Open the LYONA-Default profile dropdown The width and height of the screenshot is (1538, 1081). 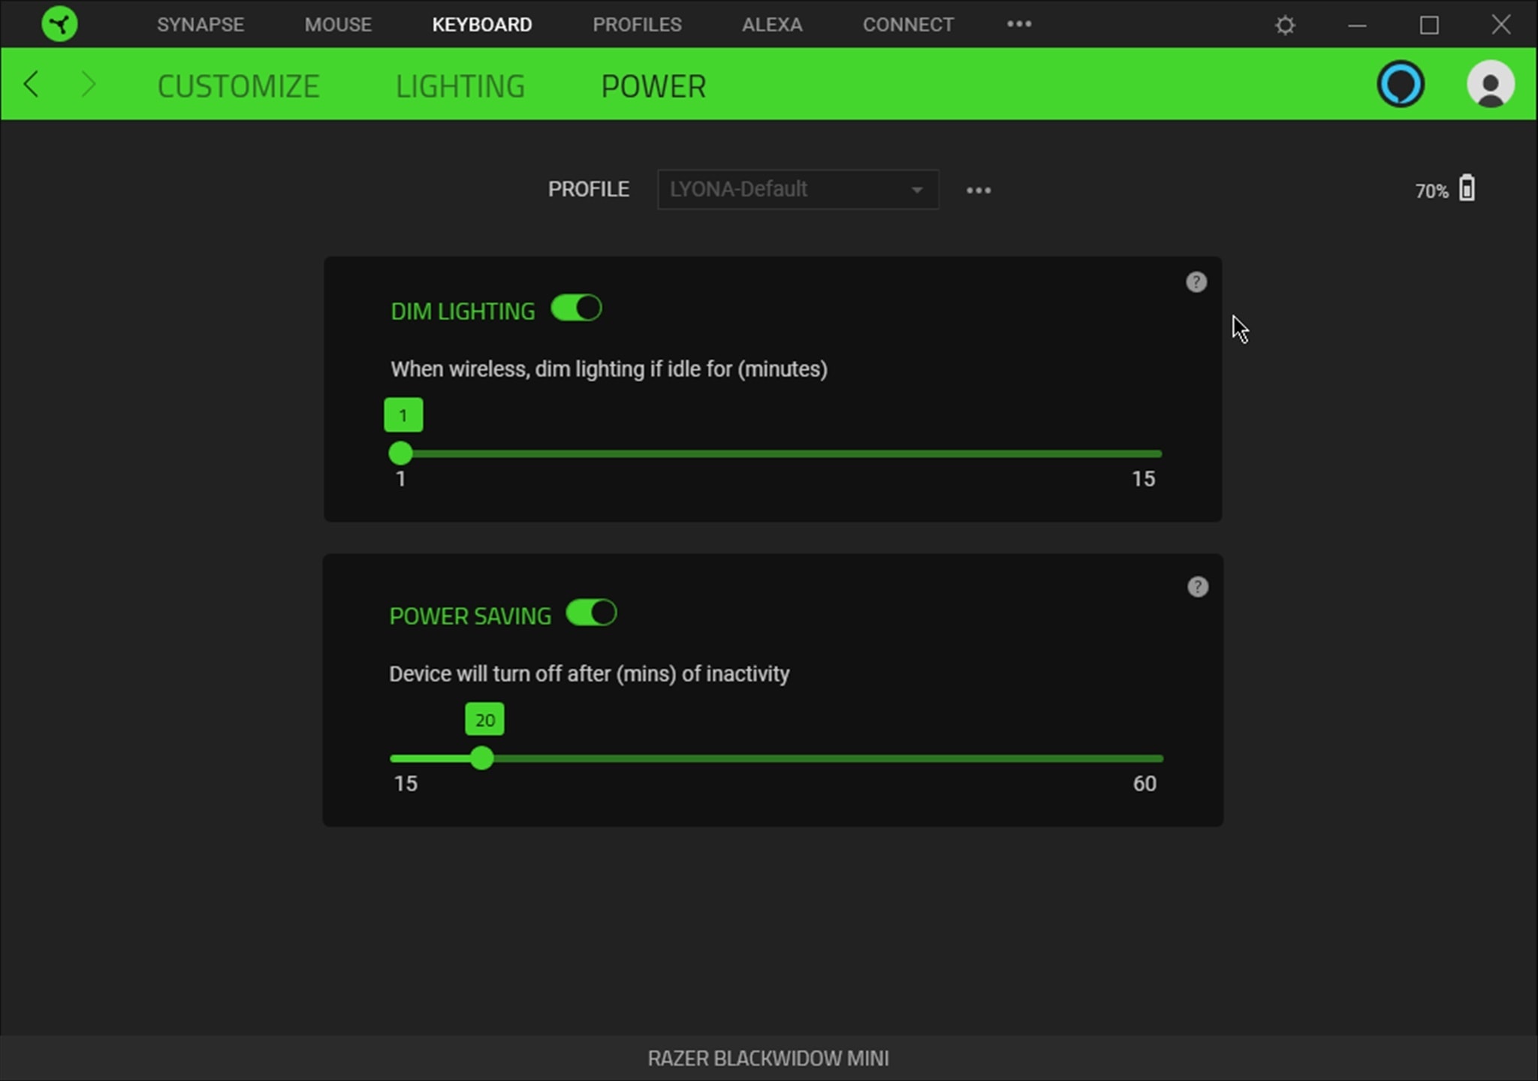[x=798, y=189]
